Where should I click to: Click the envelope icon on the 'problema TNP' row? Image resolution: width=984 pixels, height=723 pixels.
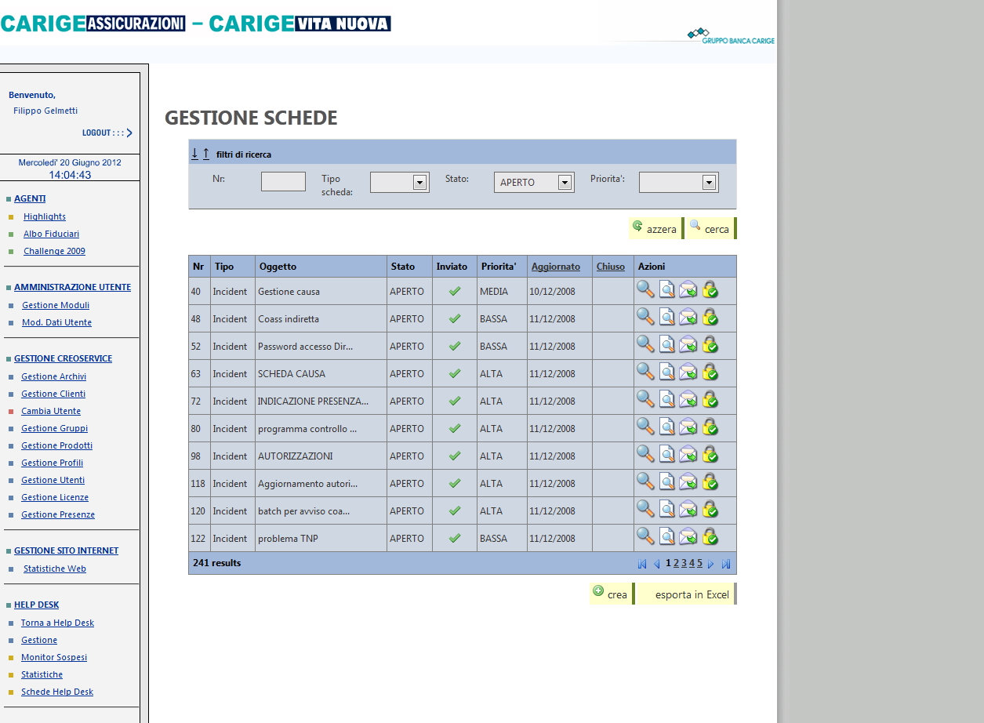click(688, 536)
